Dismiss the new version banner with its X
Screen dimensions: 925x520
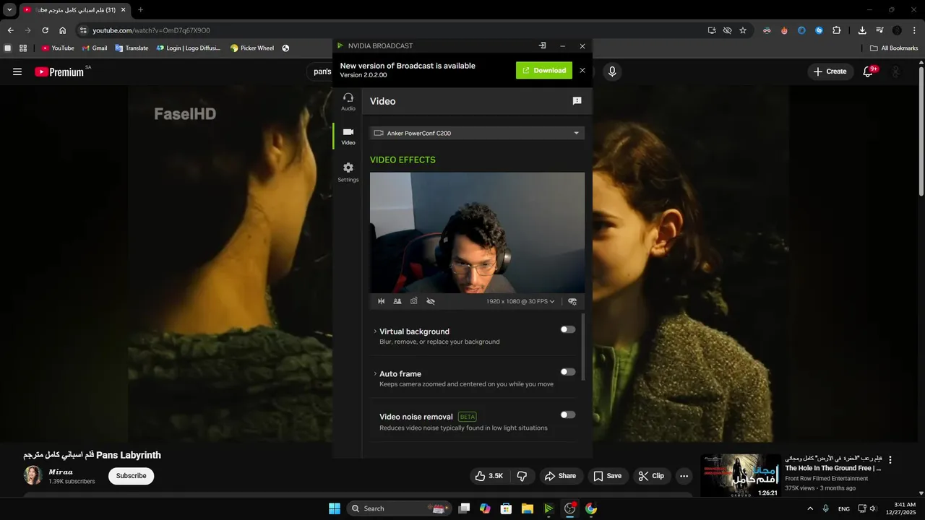(582, 70)
